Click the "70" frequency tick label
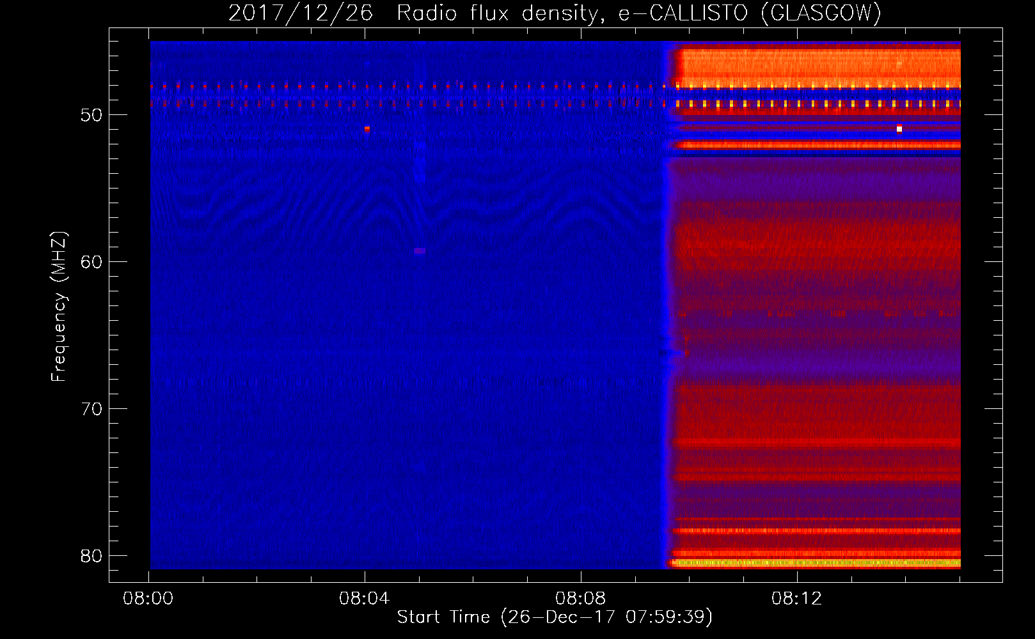The width and height of the screenshot is (1035, 639). (91, 409)
